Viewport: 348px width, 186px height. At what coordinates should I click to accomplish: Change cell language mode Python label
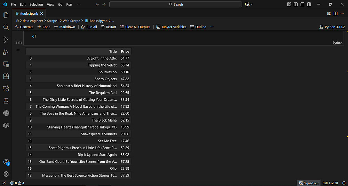pyautogui.click(x=338, y=43)
